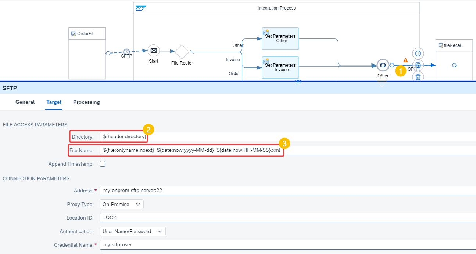Select the File Router gateway diamond
Image resolution: width=476 pixels, height=254 pixels.
182,52
